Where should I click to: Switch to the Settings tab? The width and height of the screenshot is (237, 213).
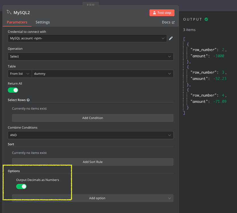pos(43,22)
